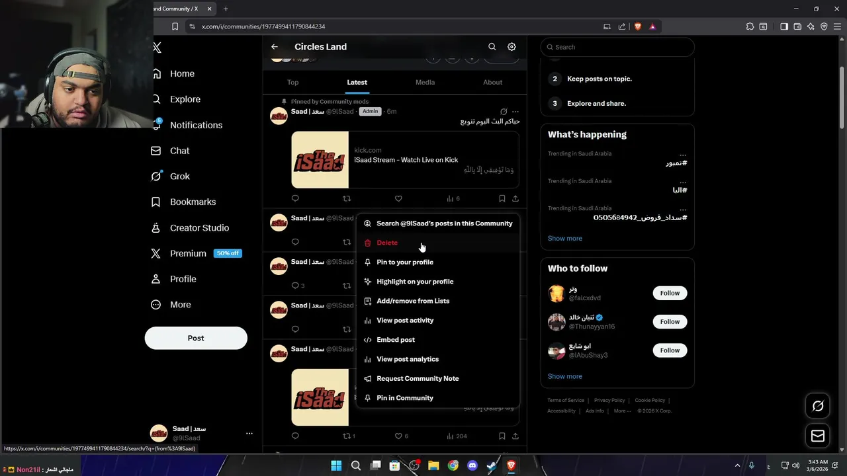Share the pinned kick.com post
Screen dimensions: 847x476
point(515,198)
